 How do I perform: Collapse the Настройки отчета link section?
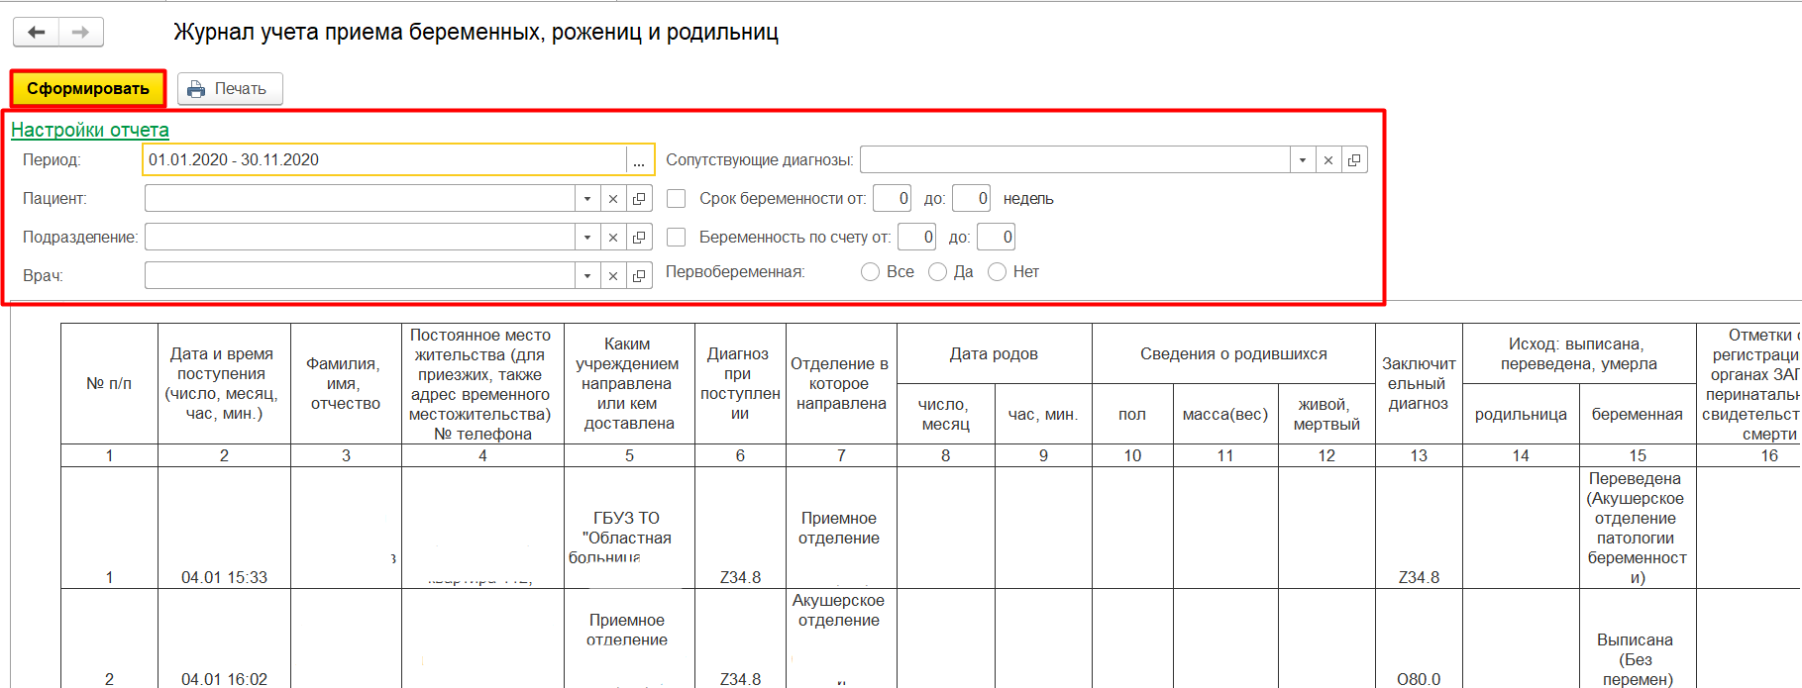pos(90,131)
